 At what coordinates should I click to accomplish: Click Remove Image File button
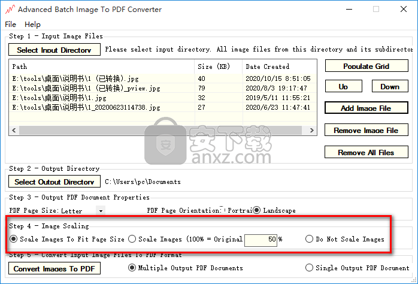pyautogui.click(x=365, y=131)
